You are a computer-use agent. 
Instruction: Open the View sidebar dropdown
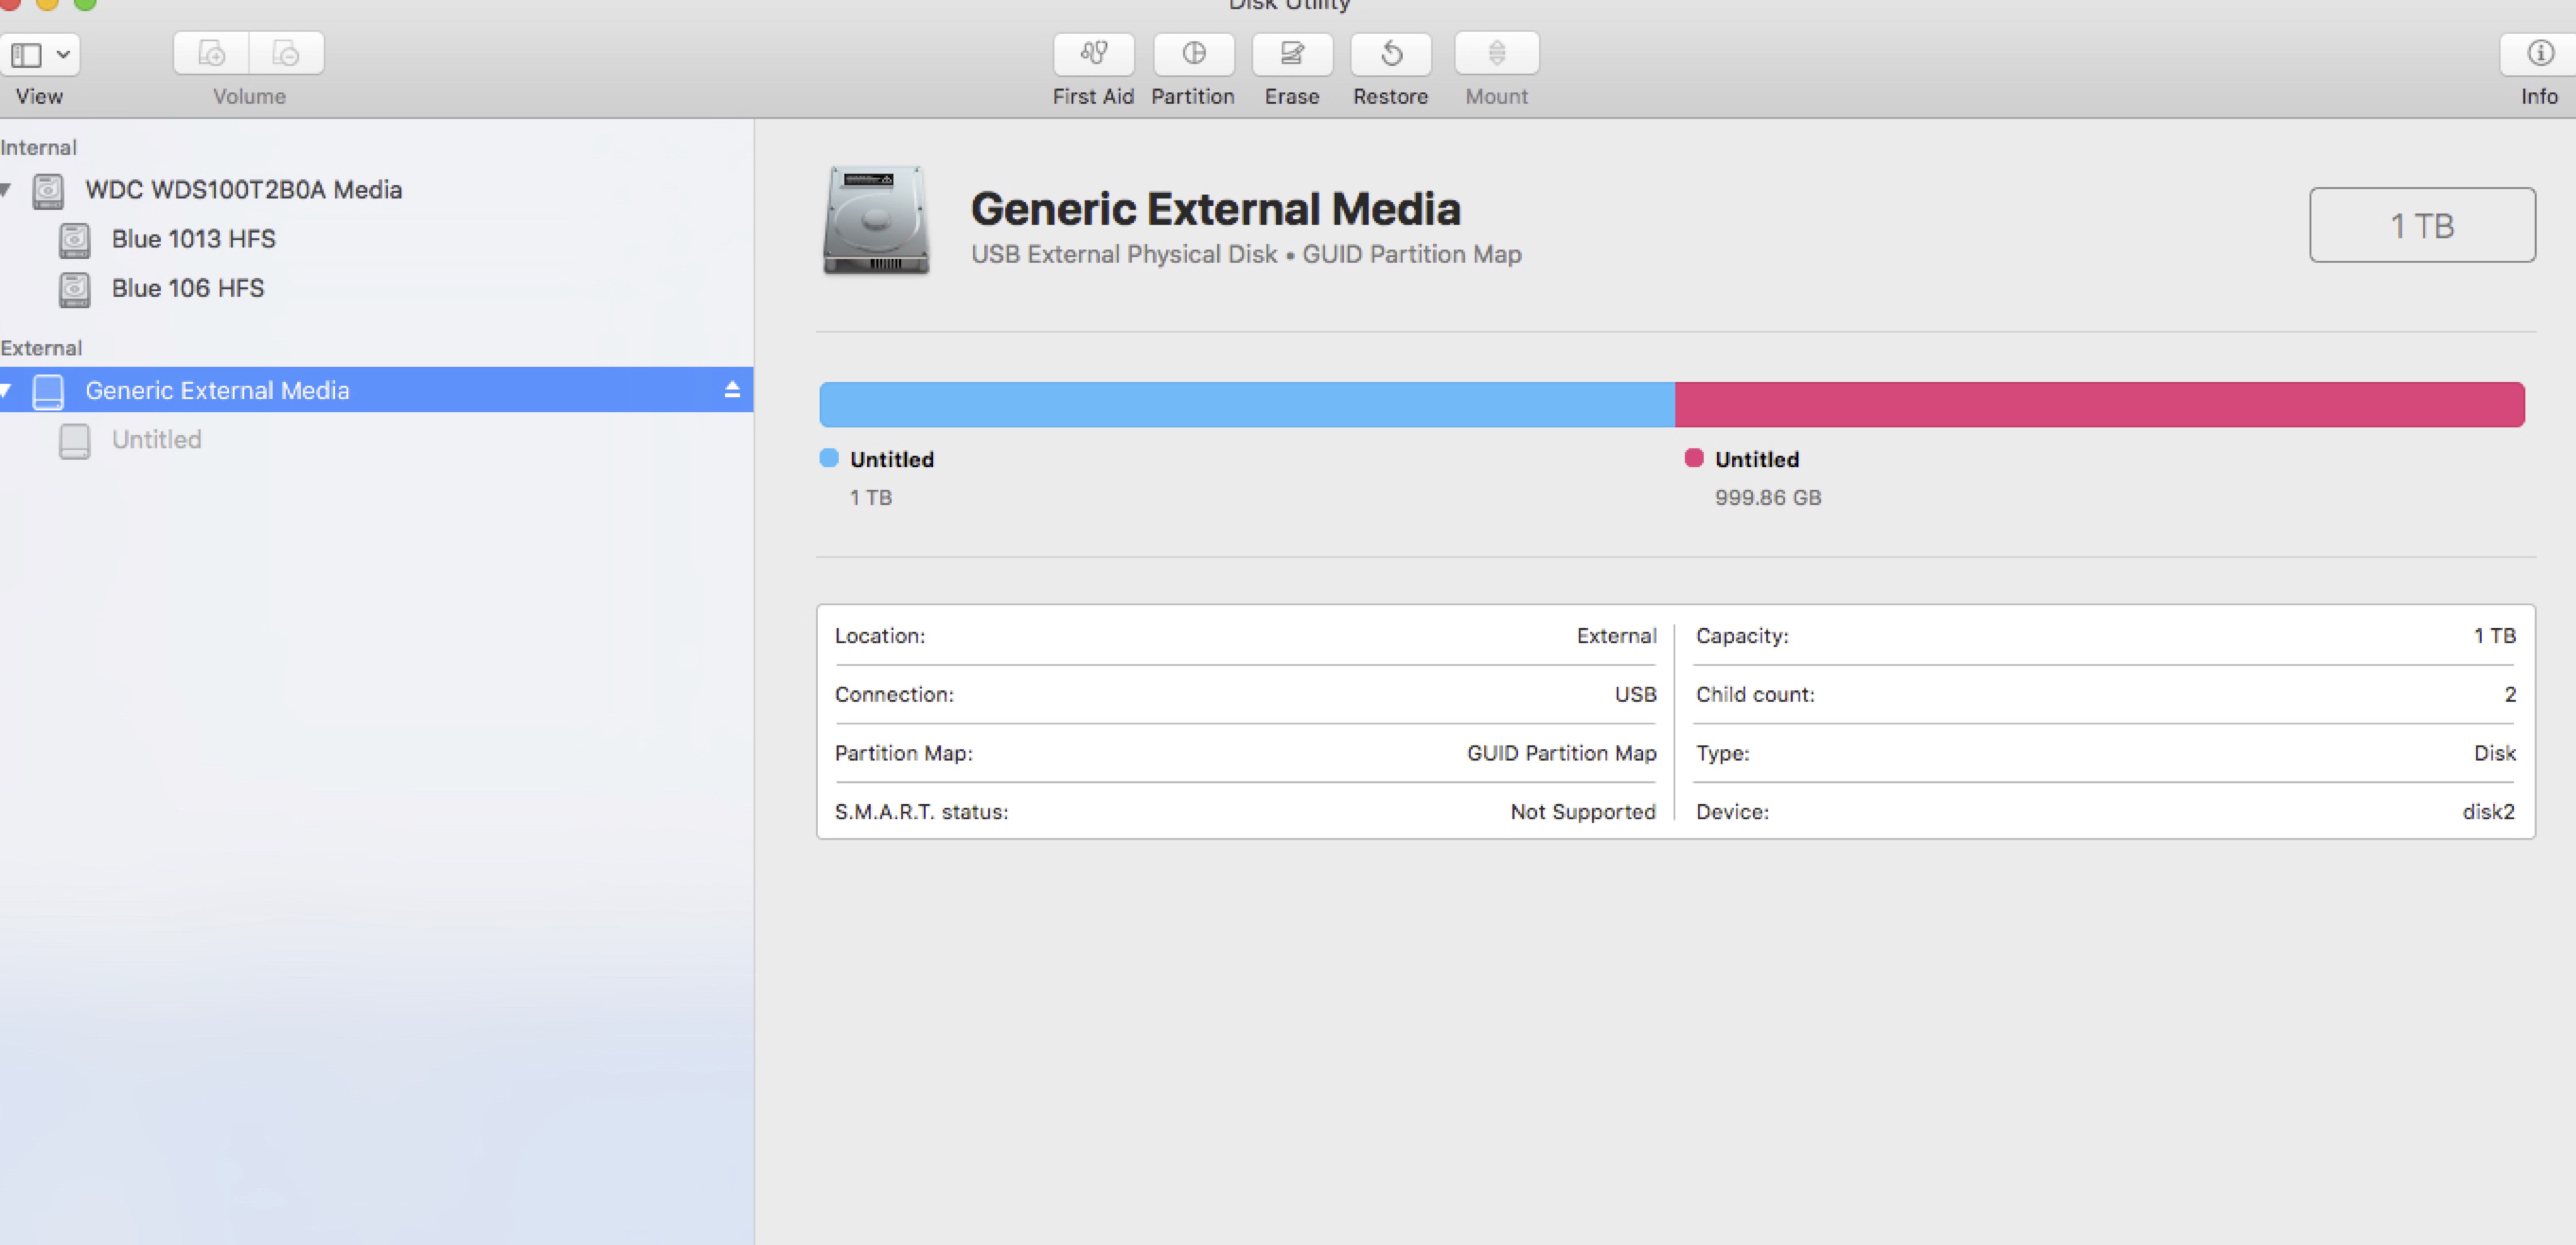point(40,54)
